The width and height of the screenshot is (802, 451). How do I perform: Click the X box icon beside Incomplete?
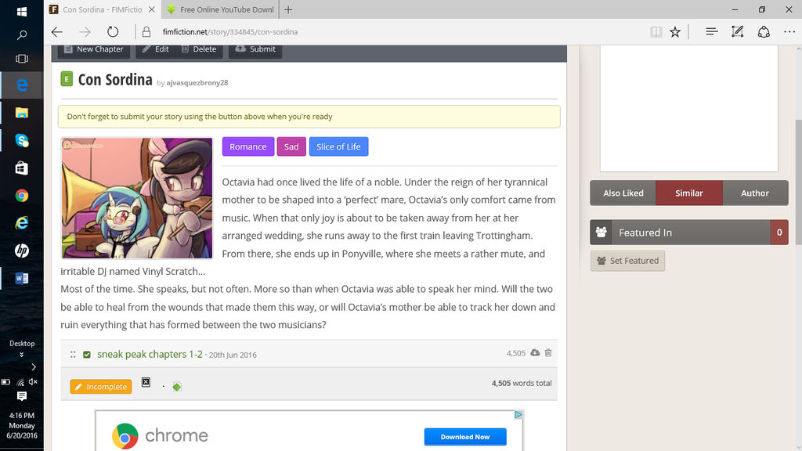click(146, 382)
